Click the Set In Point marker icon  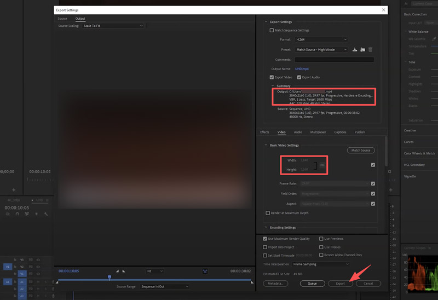coord(117,271)
